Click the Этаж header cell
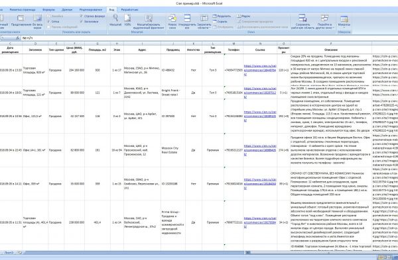 pos(117,50)
